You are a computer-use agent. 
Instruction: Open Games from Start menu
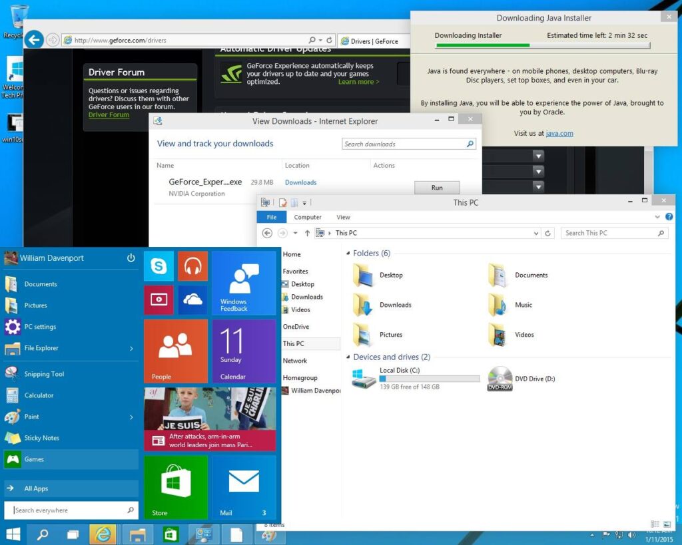[x=69, y=459]
